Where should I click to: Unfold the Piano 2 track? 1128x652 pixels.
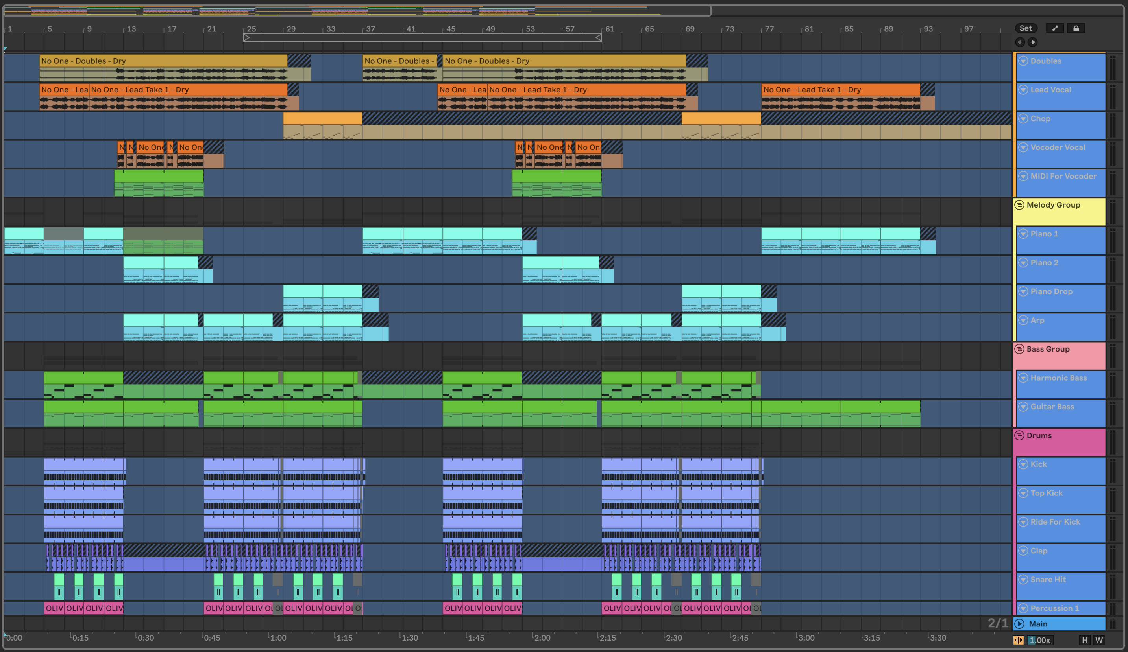pyautogui.click(x=1023, y=263)
